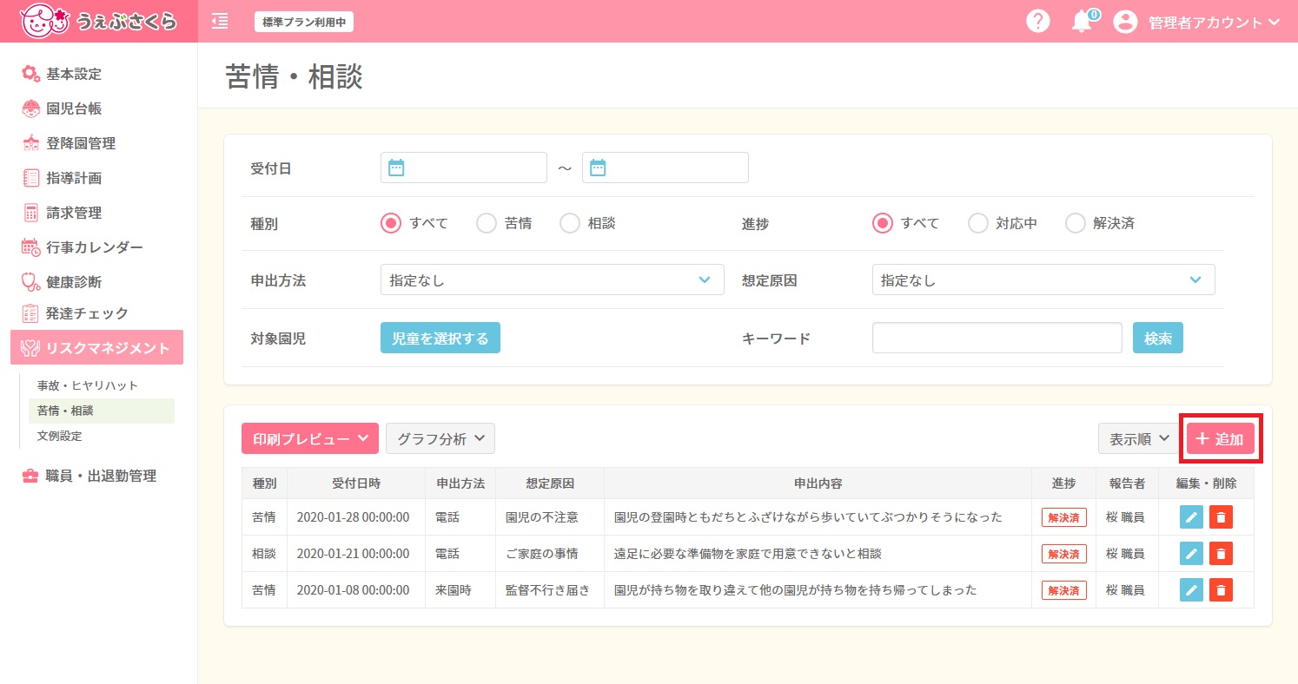Click the 登降園管理 building icon
The width and height of the screenshot is (1298, 684).
click(x=30, y=143)
